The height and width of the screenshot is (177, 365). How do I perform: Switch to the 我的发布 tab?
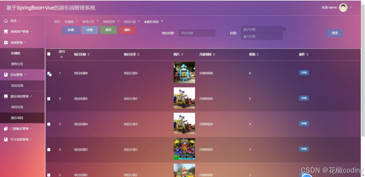click(109, 22)
